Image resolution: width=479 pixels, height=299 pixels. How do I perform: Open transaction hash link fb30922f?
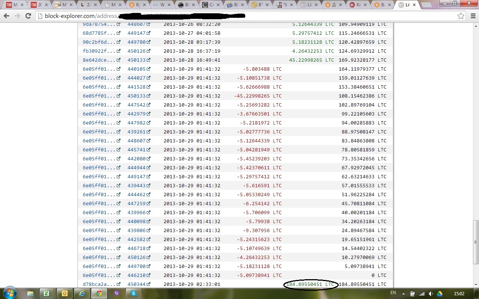click(99, 51)
